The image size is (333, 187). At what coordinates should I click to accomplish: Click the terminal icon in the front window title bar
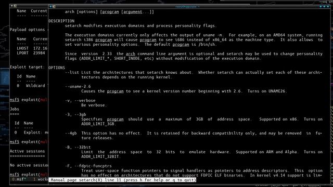point(54,7)
